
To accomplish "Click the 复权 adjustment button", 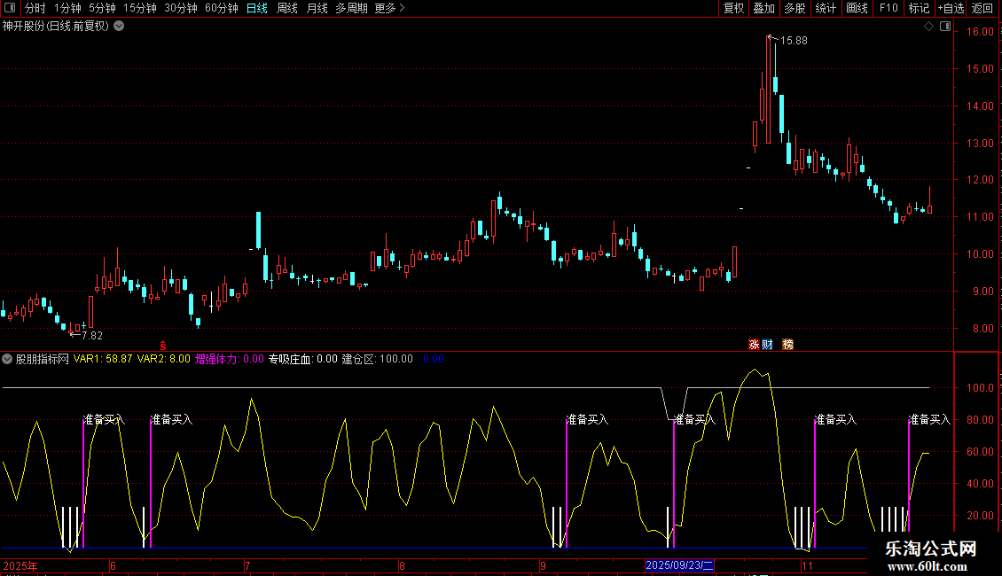I will coord(733,8).
